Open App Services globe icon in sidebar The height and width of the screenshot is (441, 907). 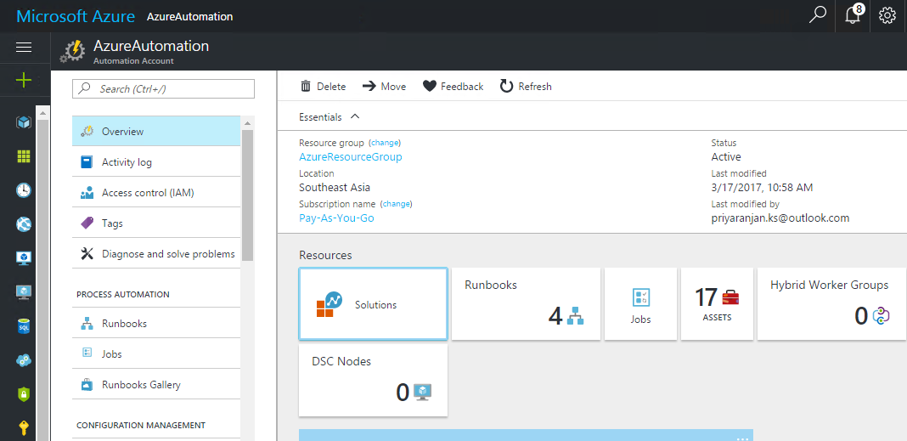pos(24,224)
